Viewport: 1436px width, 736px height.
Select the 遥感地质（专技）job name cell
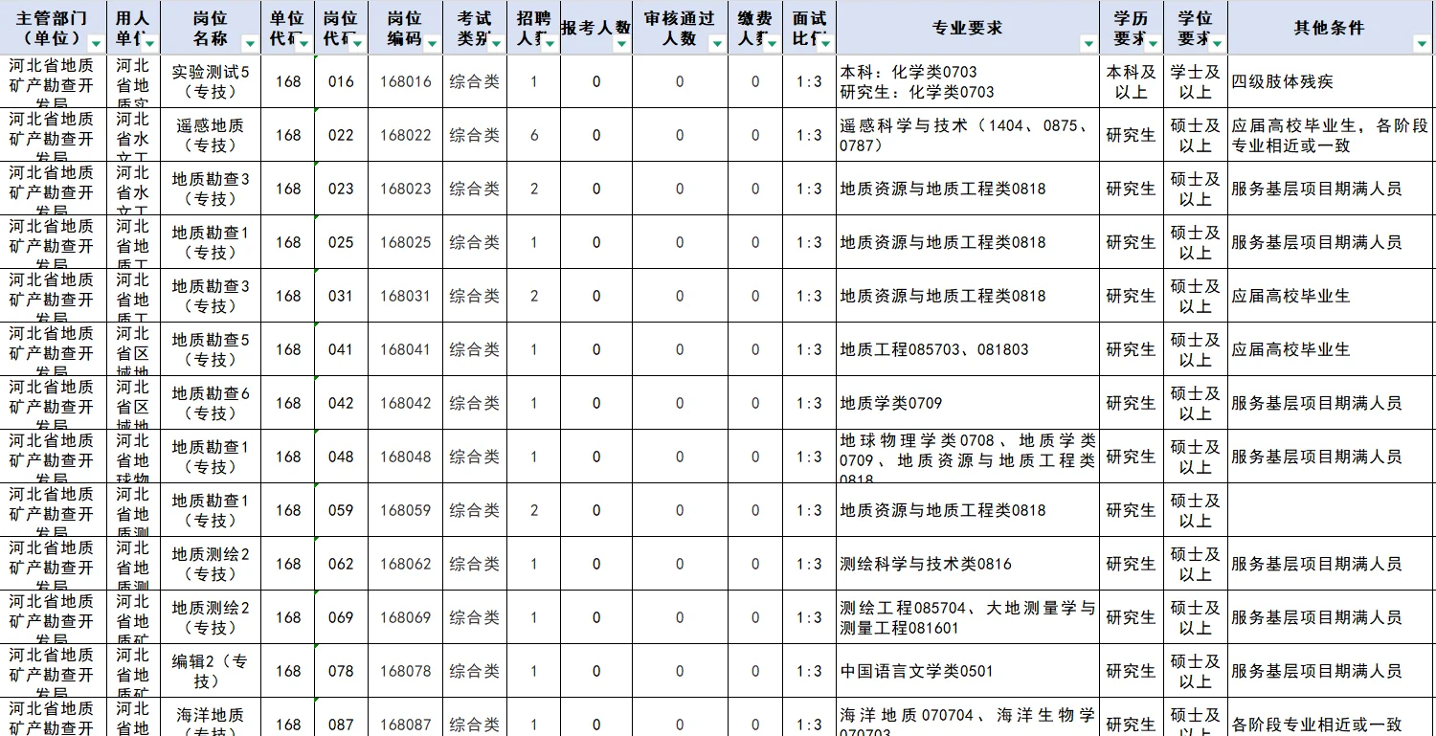(x=210, y=135)
